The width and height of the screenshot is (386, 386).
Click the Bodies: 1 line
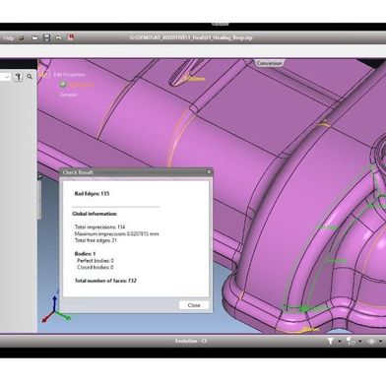pos(85,254)
